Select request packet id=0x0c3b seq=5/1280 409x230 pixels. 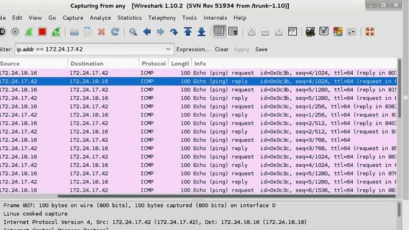click(x=198, y=89)
